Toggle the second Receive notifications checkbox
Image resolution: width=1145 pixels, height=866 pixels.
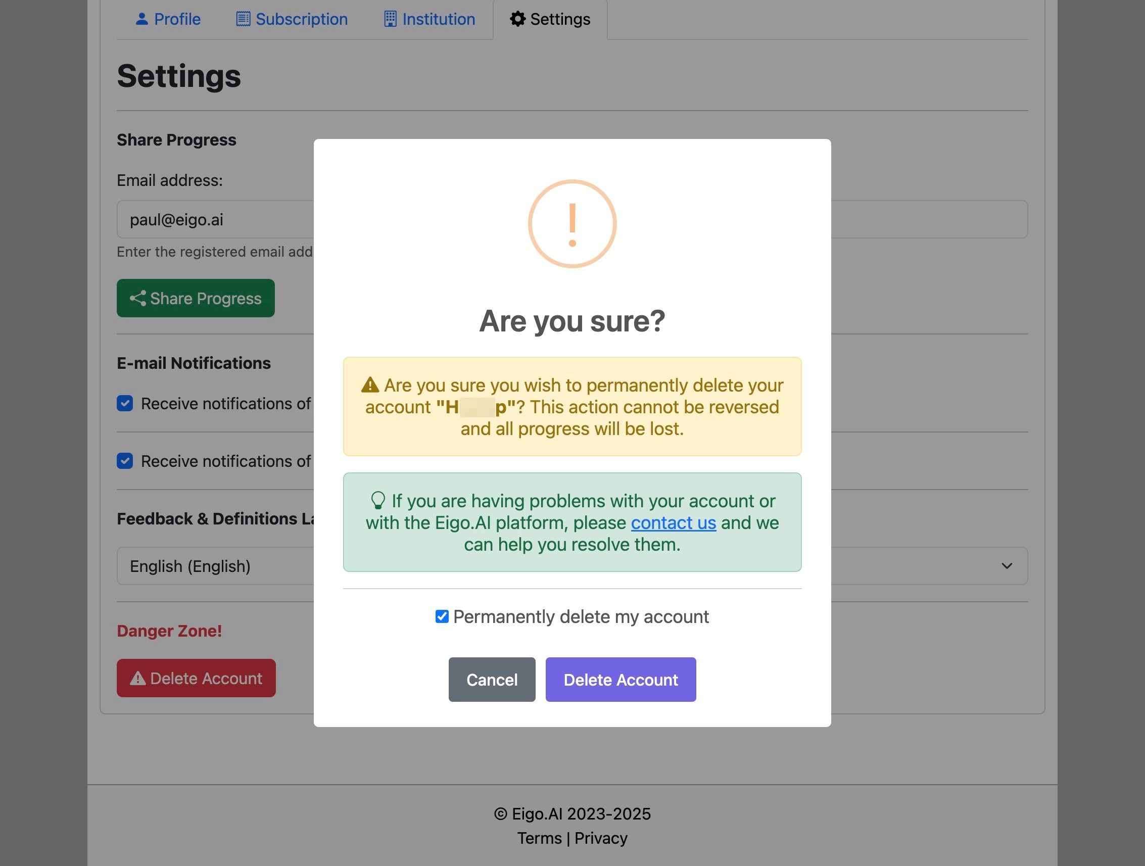(x=125, y=461)
